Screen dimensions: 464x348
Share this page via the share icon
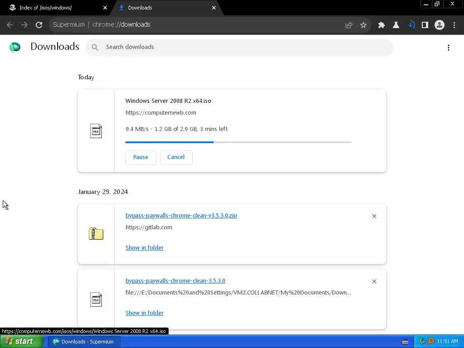(349, 25)
